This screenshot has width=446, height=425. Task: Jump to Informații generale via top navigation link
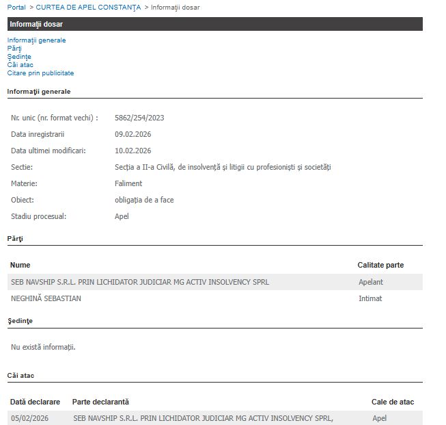pyautogui.click(x=36, y=40)
